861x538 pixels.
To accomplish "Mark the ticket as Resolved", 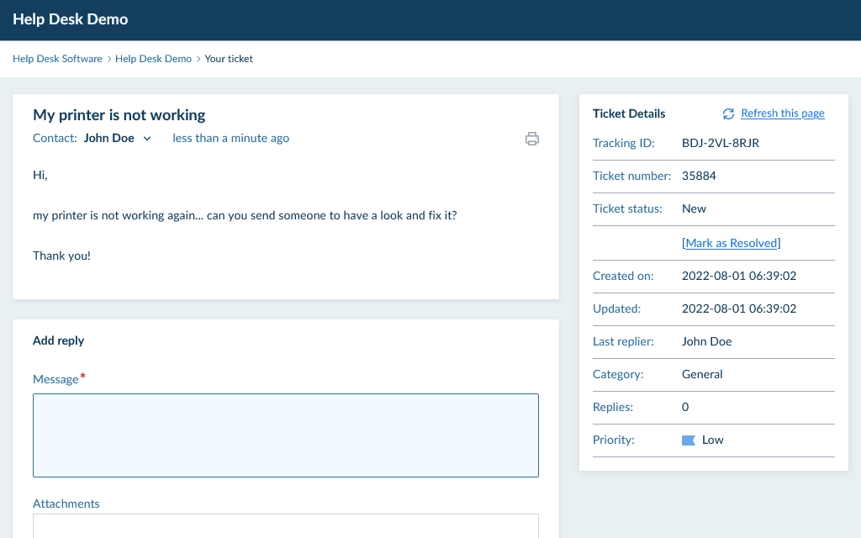I will (731, 243).
